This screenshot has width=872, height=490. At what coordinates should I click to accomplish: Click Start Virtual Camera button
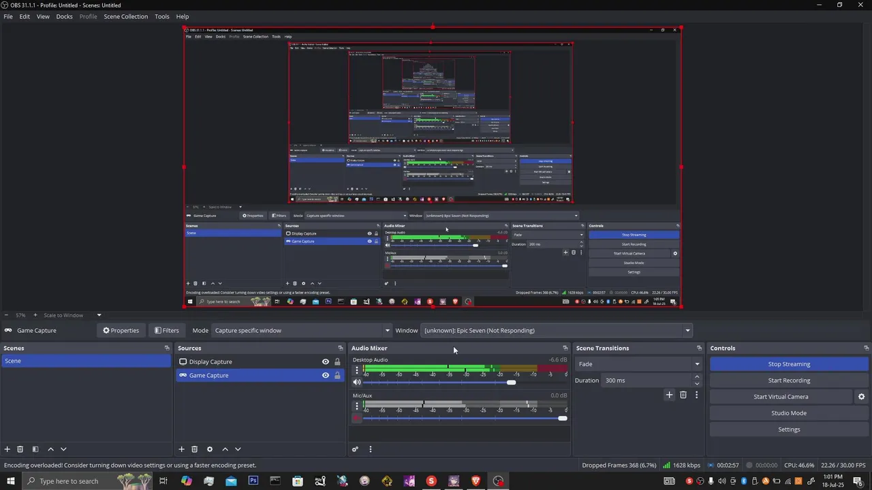[781, 397]
